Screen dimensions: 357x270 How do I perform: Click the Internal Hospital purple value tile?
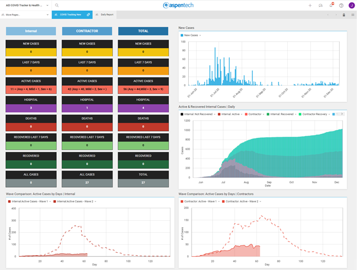(x=31, y=108)
